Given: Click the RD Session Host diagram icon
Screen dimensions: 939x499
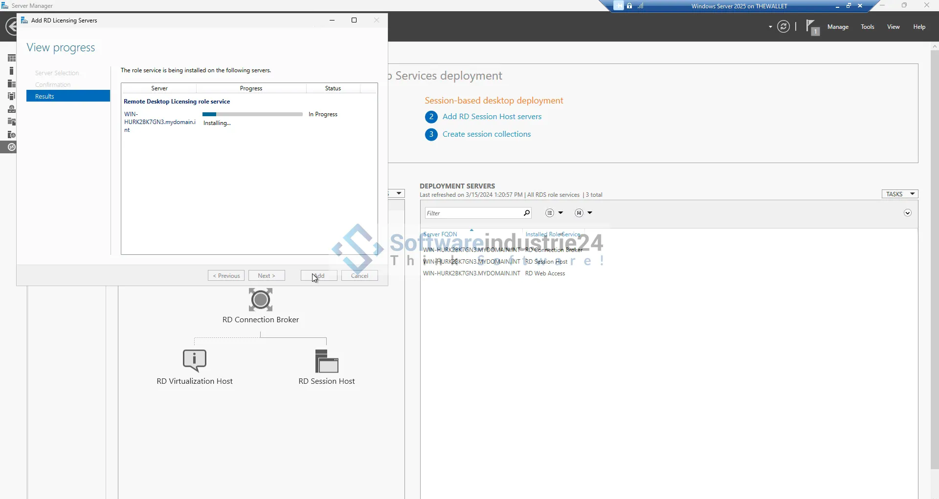Looking at the screenshot, I should [327, 361].
